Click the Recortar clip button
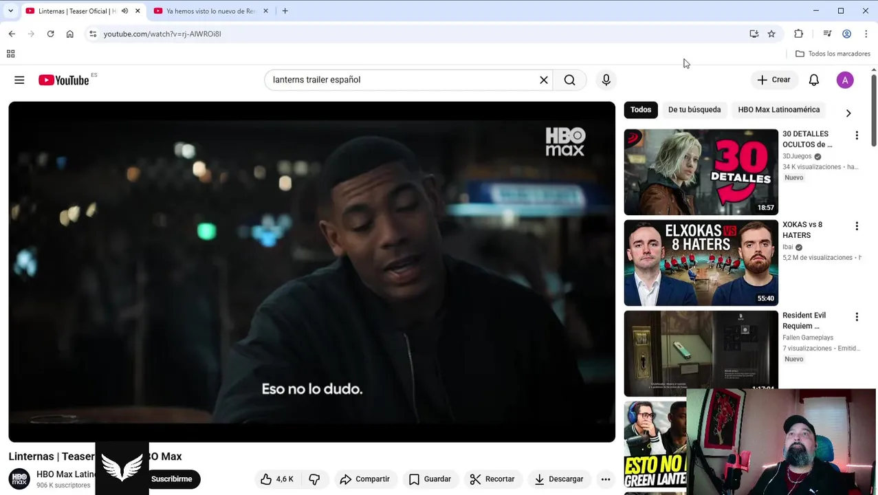Image resolution: width=878 pixels, height=495 pixels. (x=492, y=479)
